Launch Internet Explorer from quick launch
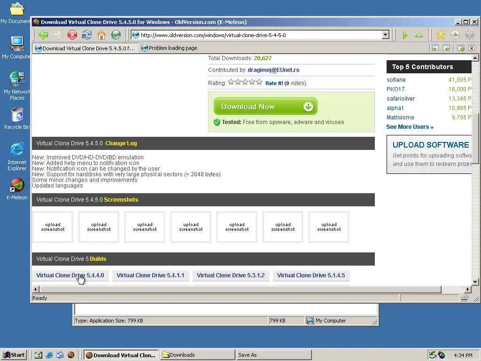Screen dimensions: 481x361 [x=49, y=355]
